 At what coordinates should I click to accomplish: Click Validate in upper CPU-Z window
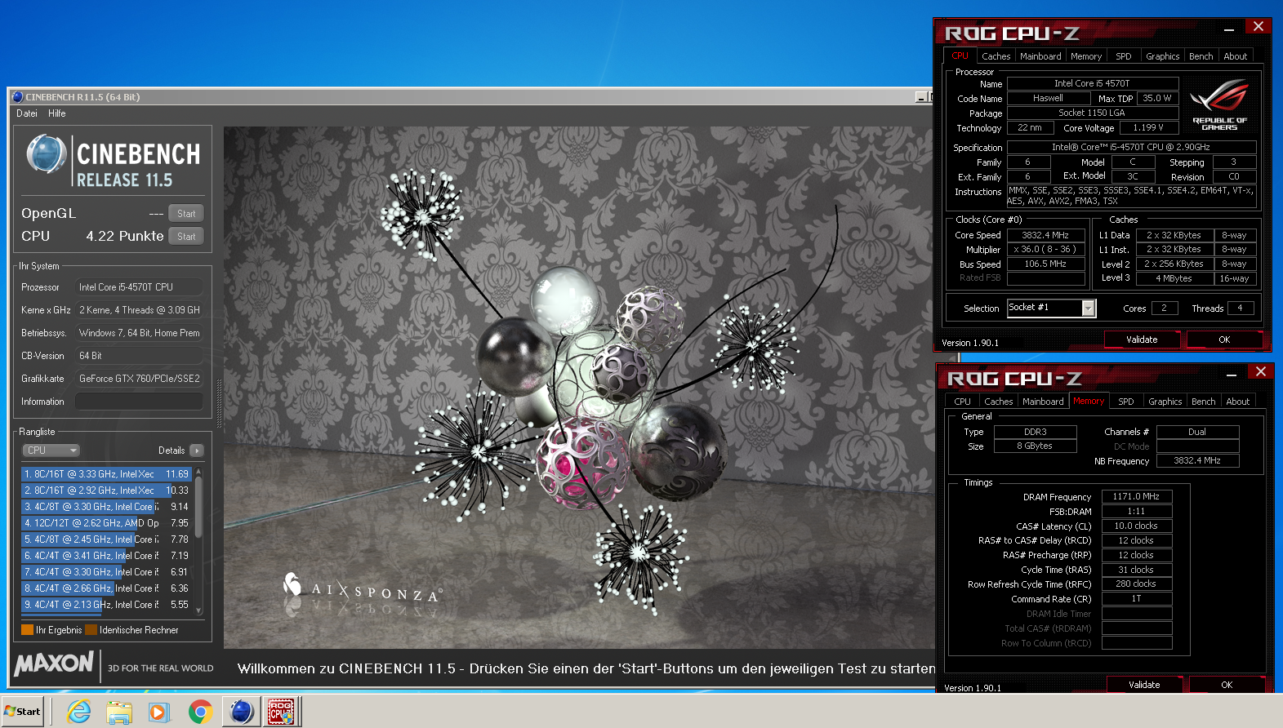coord(1142,340)
